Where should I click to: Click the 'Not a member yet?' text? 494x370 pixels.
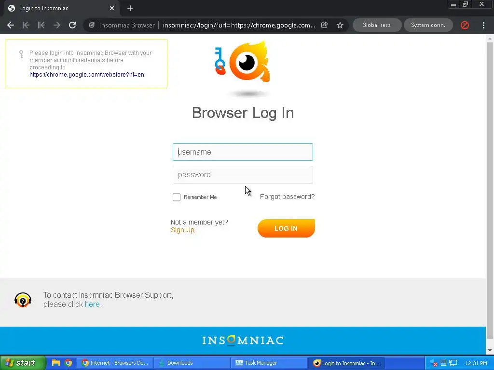coord(199,222)
